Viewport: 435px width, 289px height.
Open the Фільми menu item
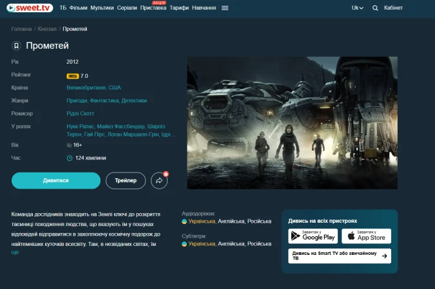(78, 8)
